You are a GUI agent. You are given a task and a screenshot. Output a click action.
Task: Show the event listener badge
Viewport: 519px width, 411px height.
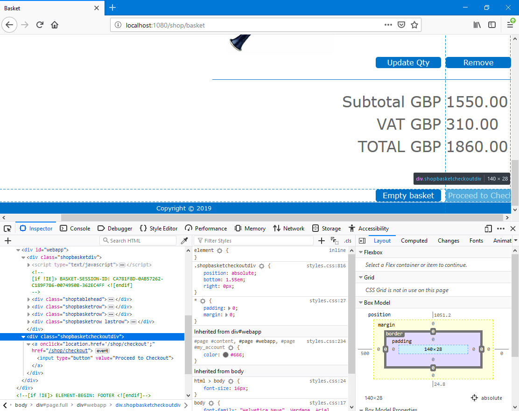(x=103, y=351)
